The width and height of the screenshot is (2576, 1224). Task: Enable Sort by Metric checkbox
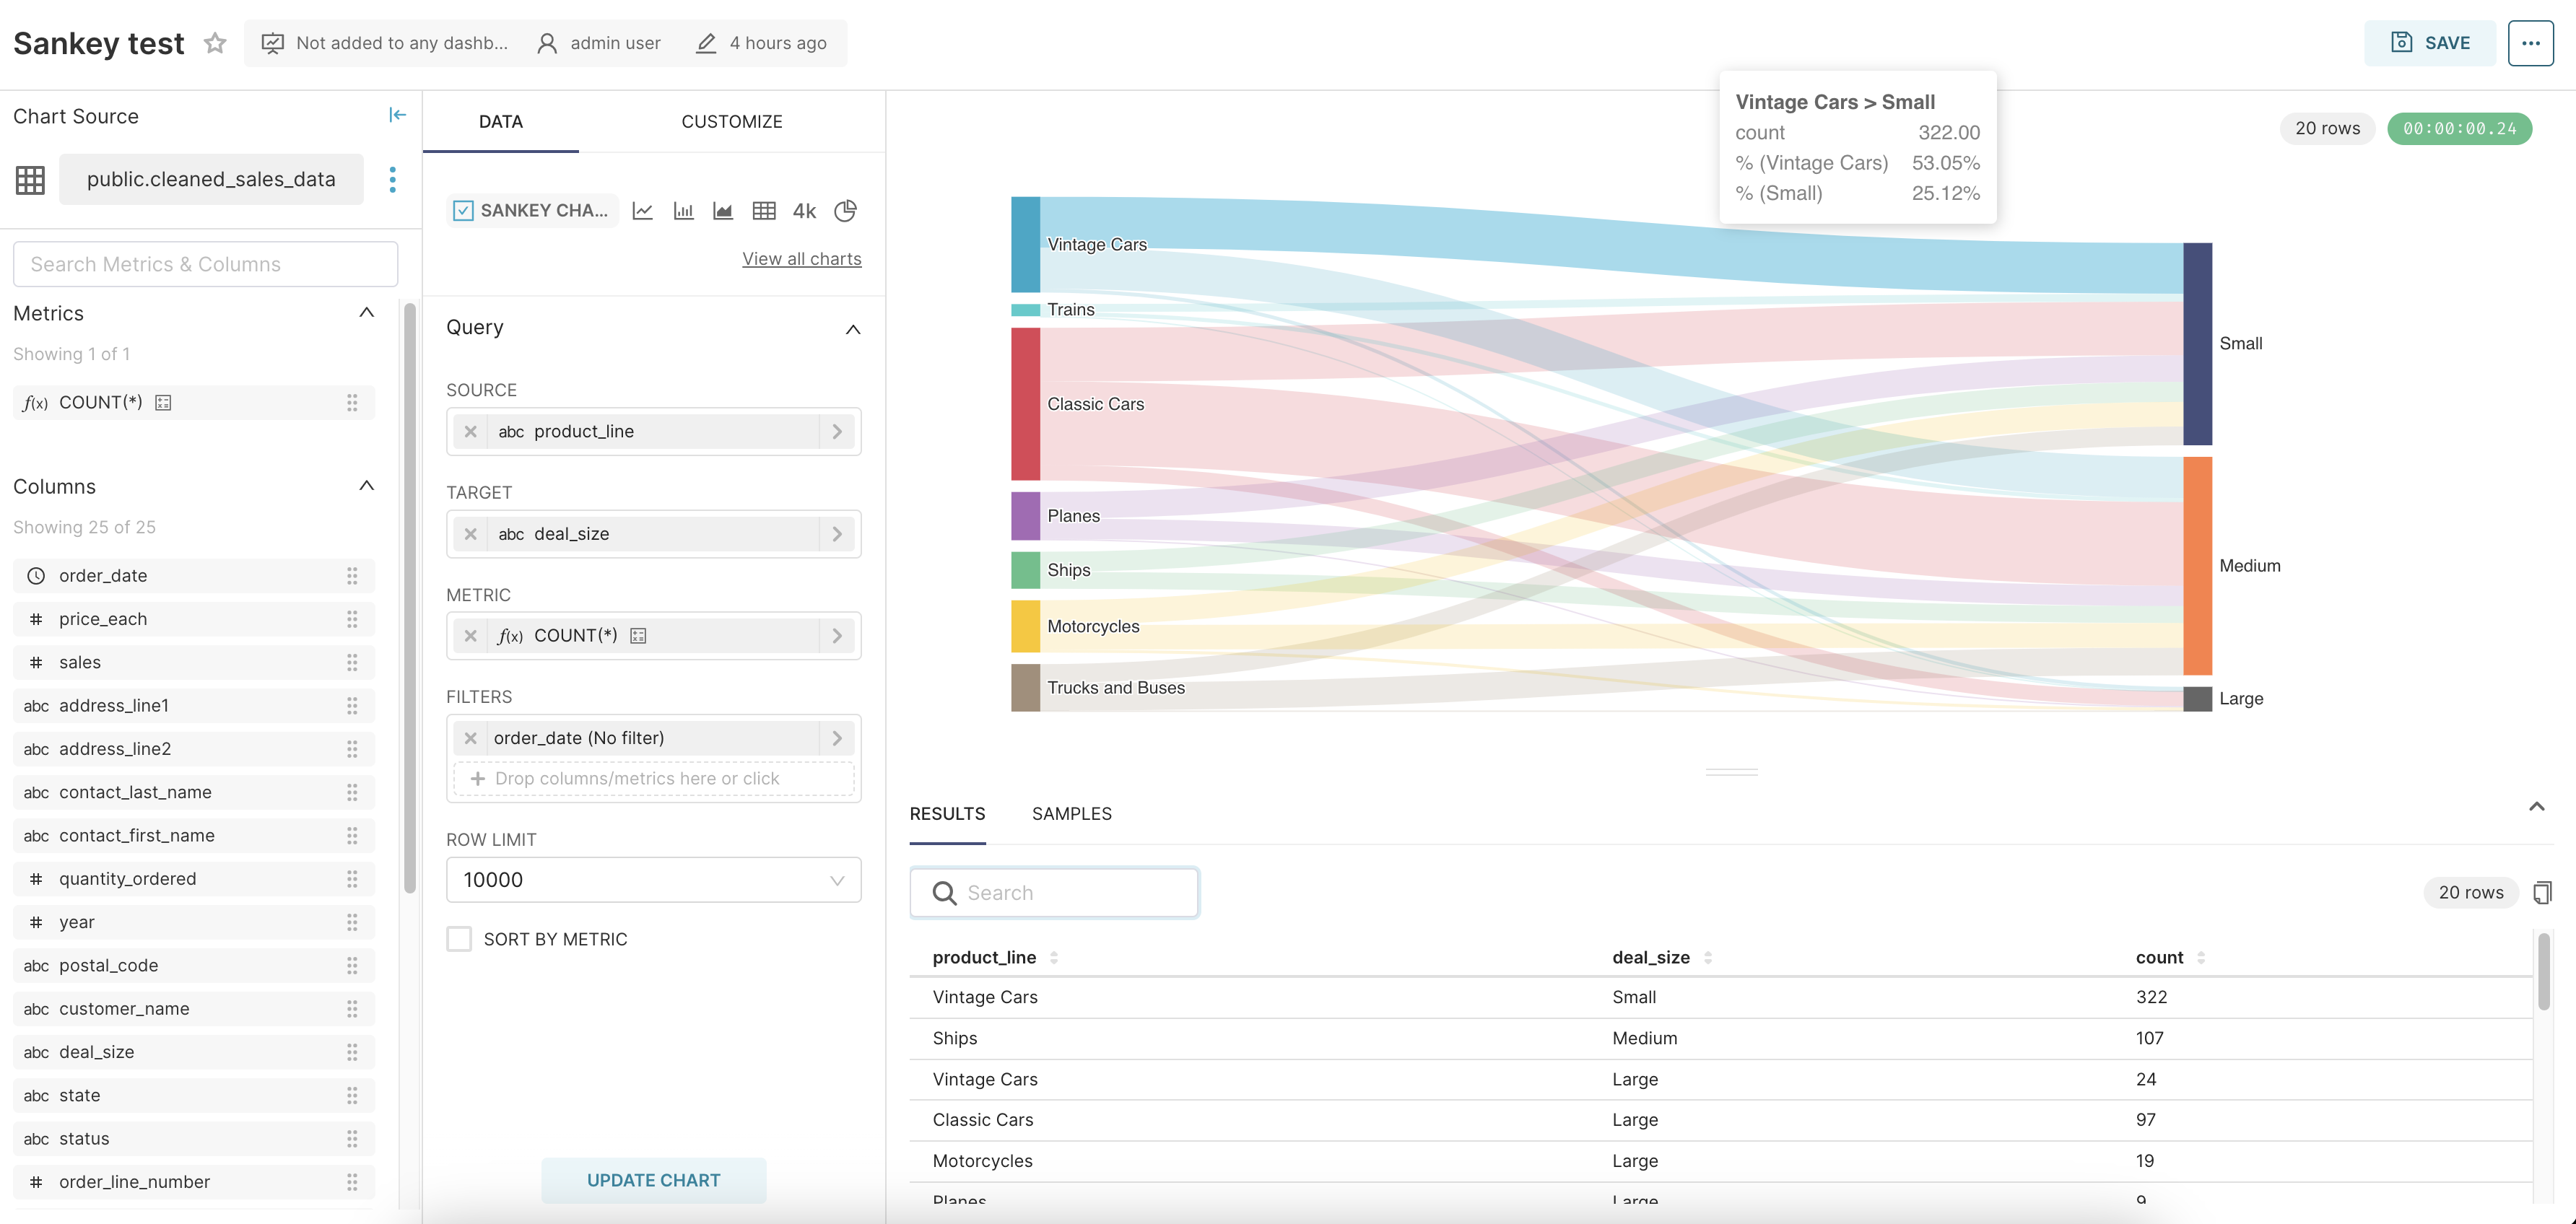click(459, 939)
